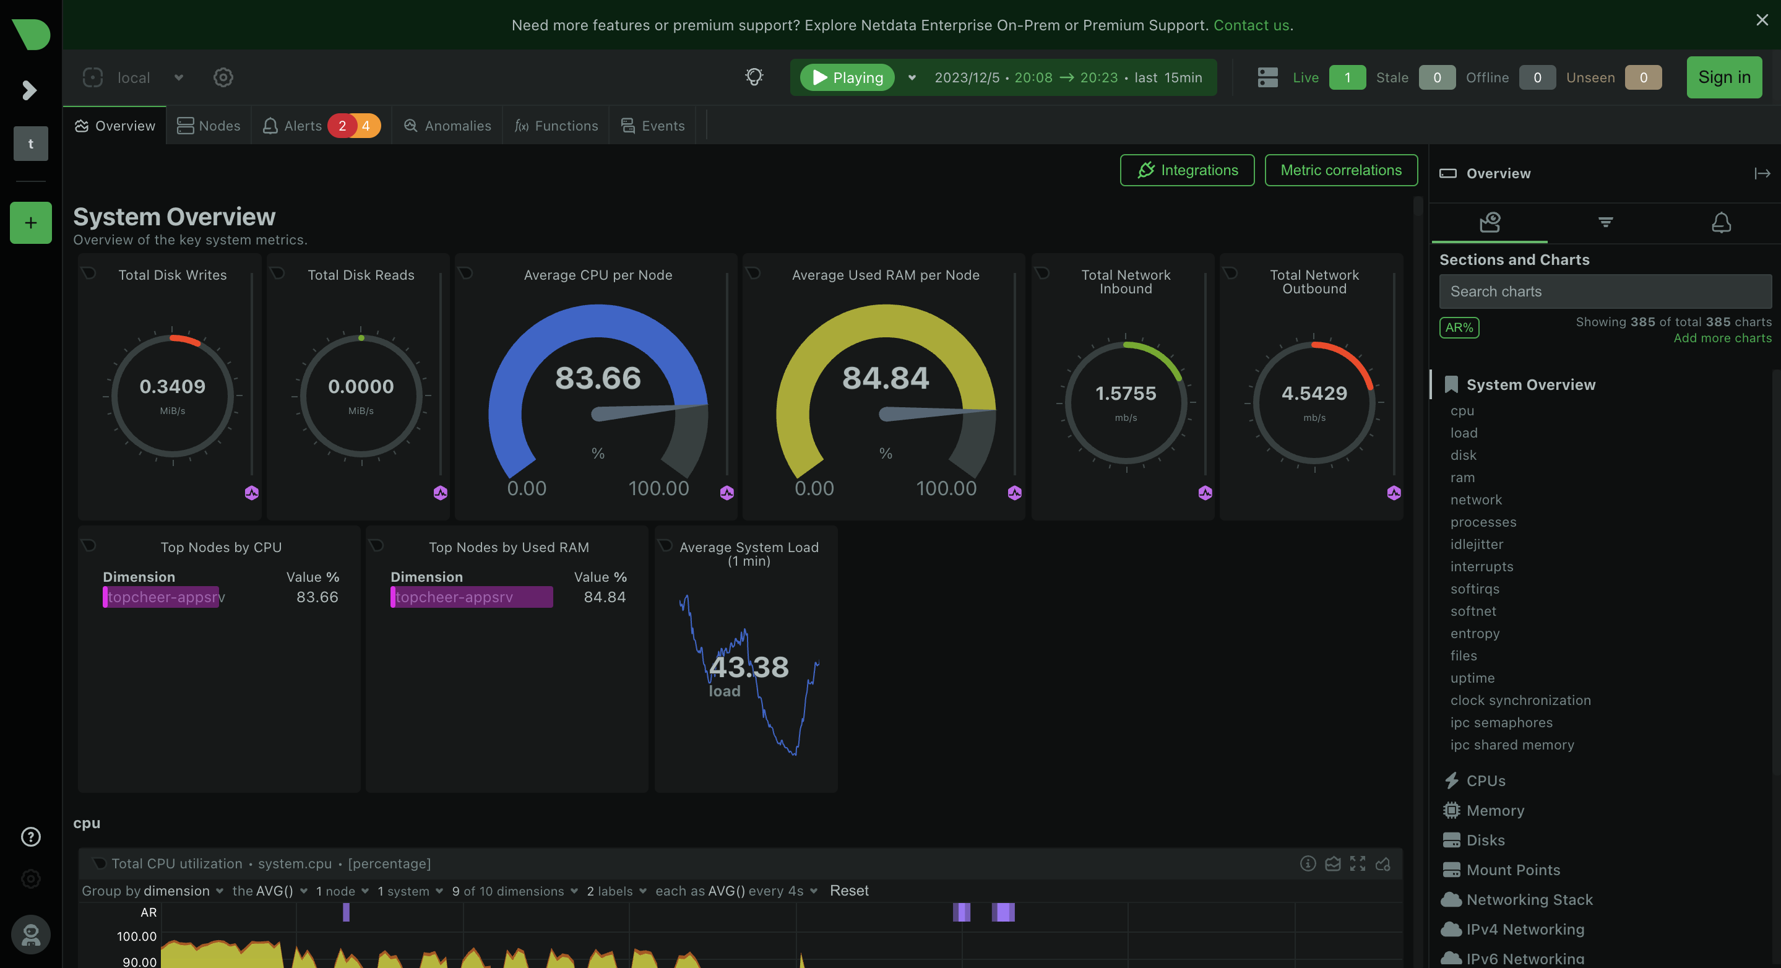Viewport: 1781px width, 968px height.
Task: Toggle the AR% anomaly rate badge
Action: click(1459, 327)
